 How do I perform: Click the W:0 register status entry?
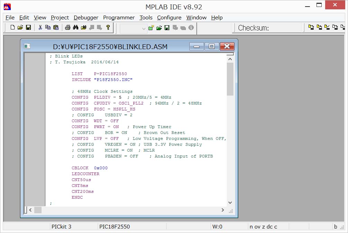217,226
